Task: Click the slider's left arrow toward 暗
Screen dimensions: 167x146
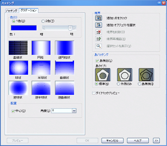Action: (44, 28)
